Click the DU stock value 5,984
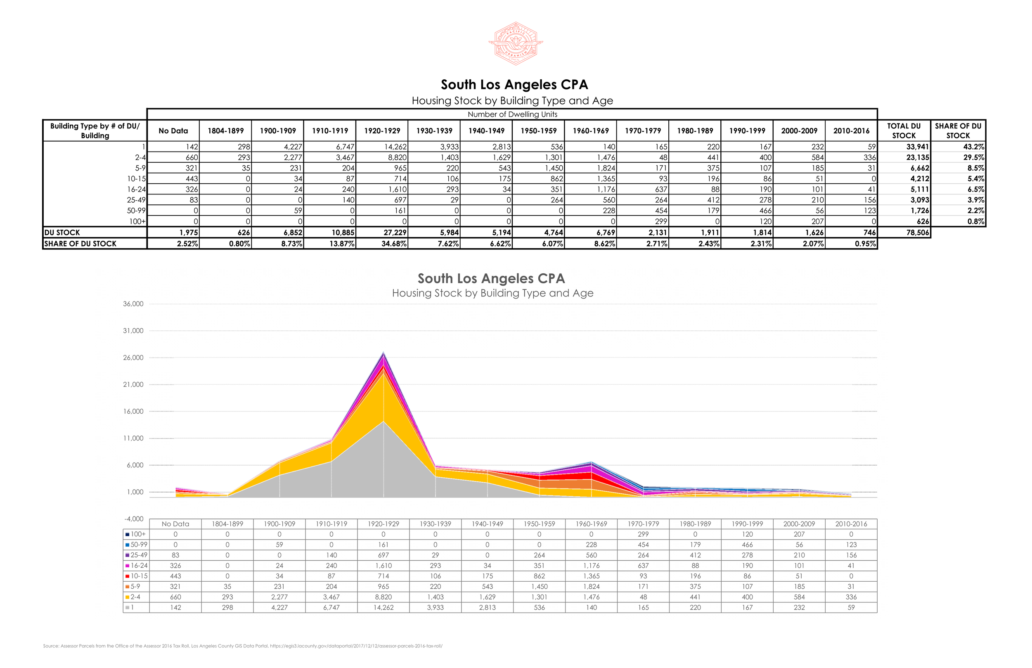Screen dimensions: 1032x668 point(449,232)
